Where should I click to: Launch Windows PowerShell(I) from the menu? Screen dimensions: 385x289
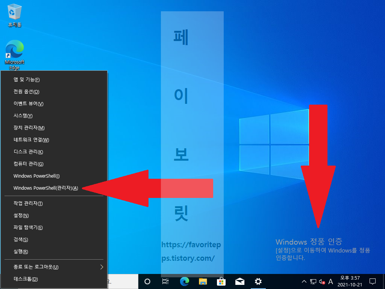pyautogui.click(x=54, y=176)
